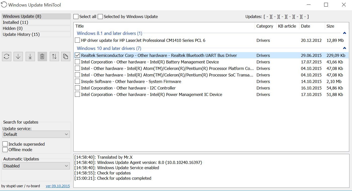The image size is (352, 191).
Task: Click the copy to clipboard icon
Action: pos(66,56)
